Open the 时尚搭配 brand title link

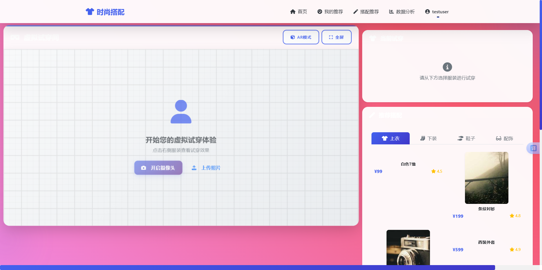[110, 12]
